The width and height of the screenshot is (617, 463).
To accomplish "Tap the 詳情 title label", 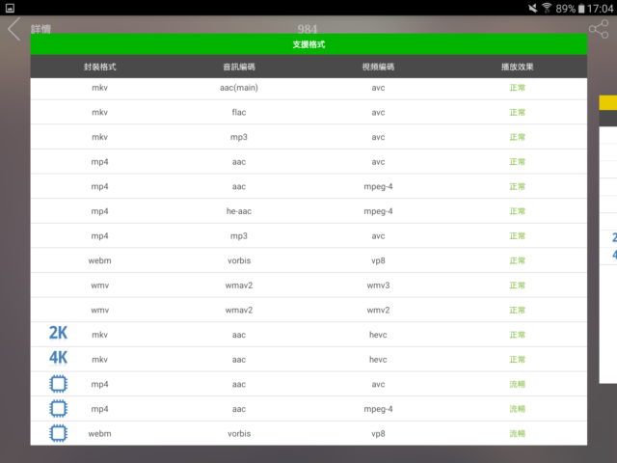I will pyautogui.click(x=40, y=29).
